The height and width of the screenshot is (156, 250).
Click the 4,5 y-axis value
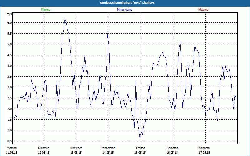point(10,55)
